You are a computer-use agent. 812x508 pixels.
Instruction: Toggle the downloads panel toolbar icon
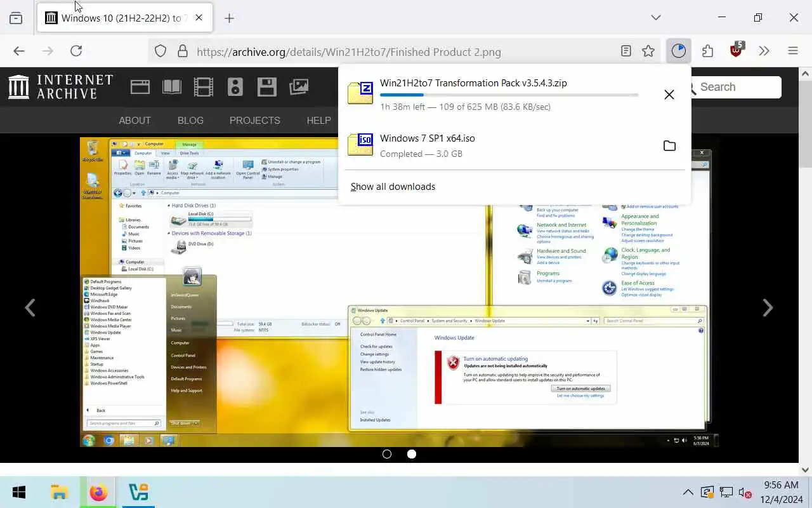[679, 51]
